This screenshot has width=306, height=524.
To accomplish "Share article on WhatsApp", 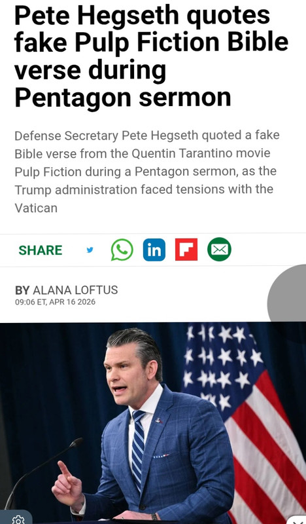I will 122,250.
